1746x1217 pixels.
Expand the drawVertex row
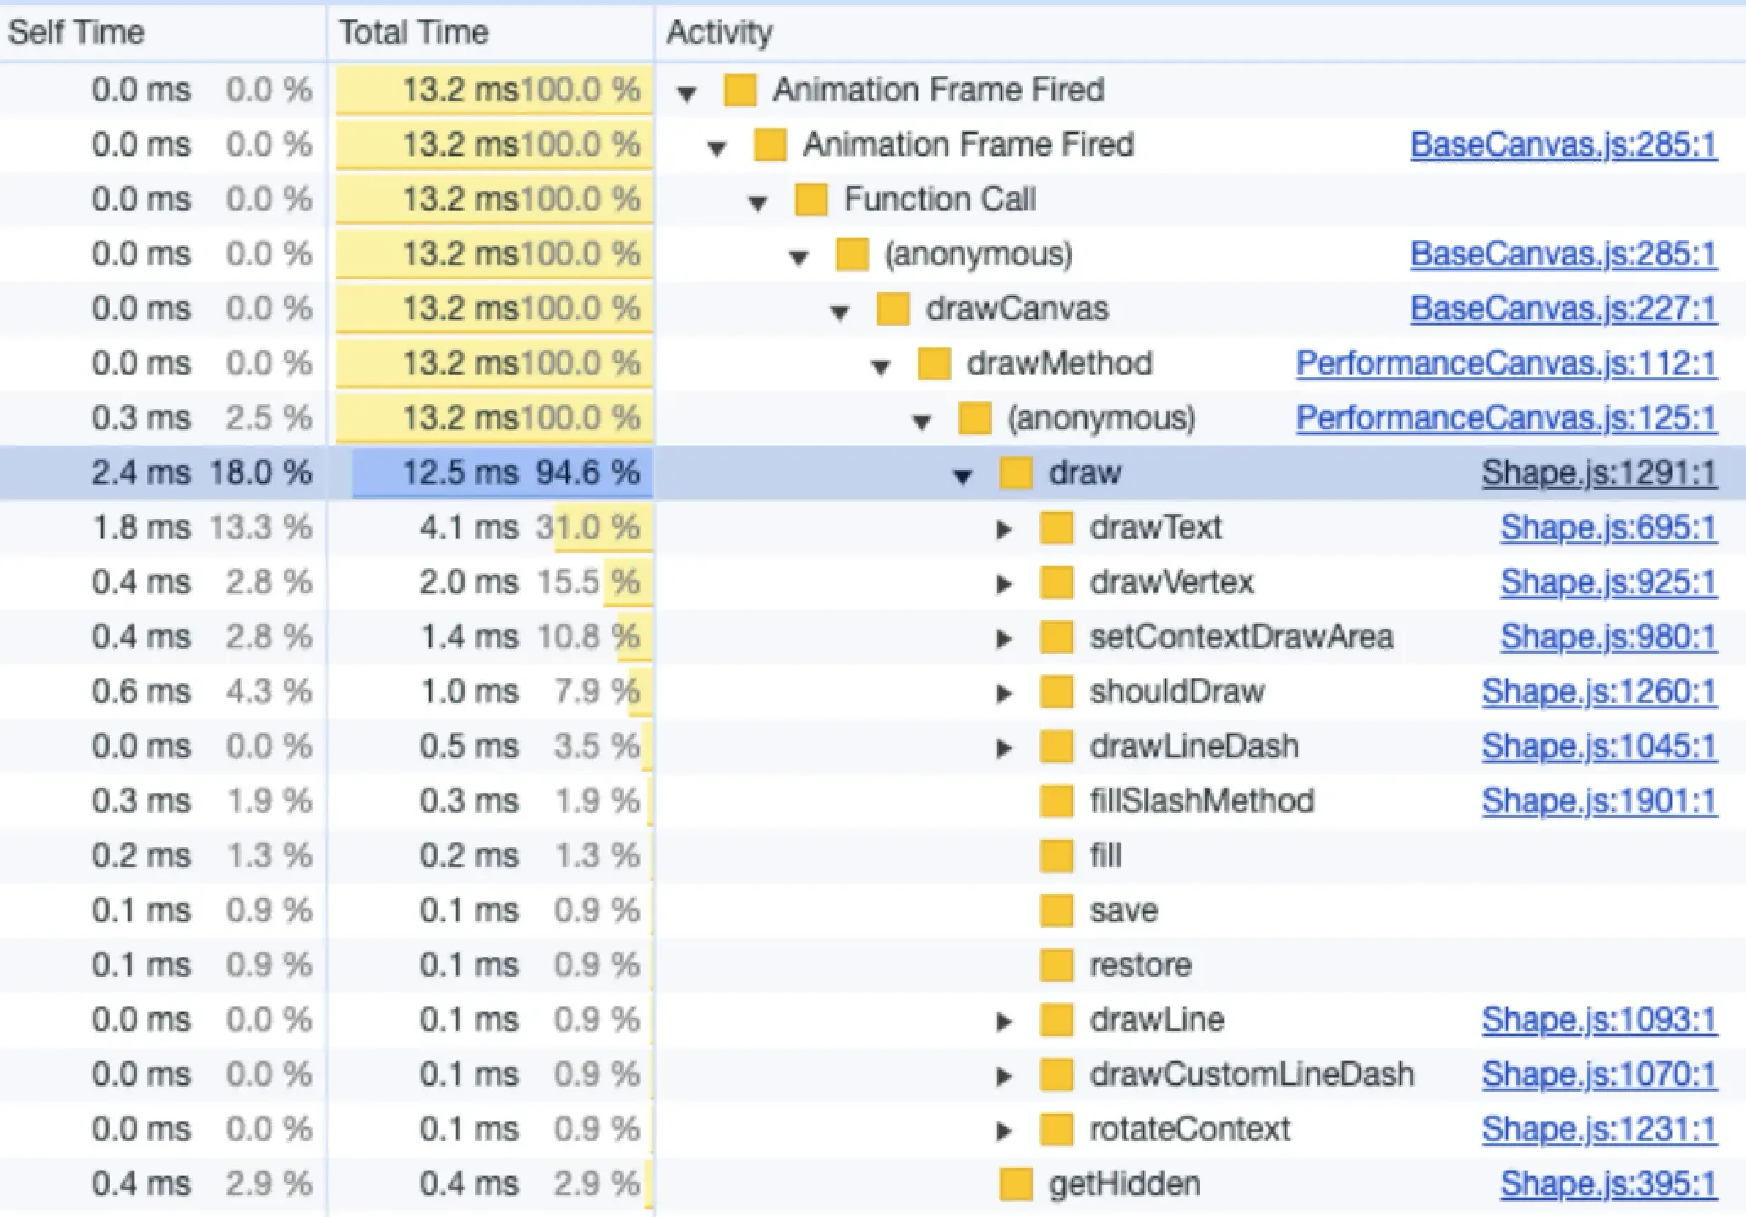pyautogui.click(x=1003, y=584)
